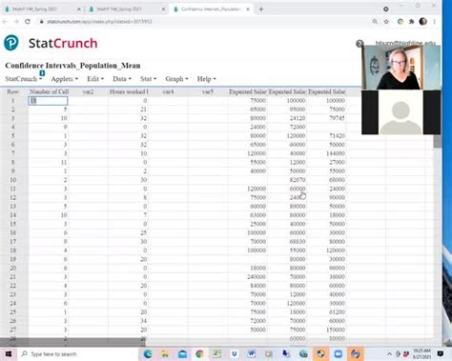Select the cell containing 61200
Image resolution: width=452 pixels, height=361 pixels.
point(327,312)
